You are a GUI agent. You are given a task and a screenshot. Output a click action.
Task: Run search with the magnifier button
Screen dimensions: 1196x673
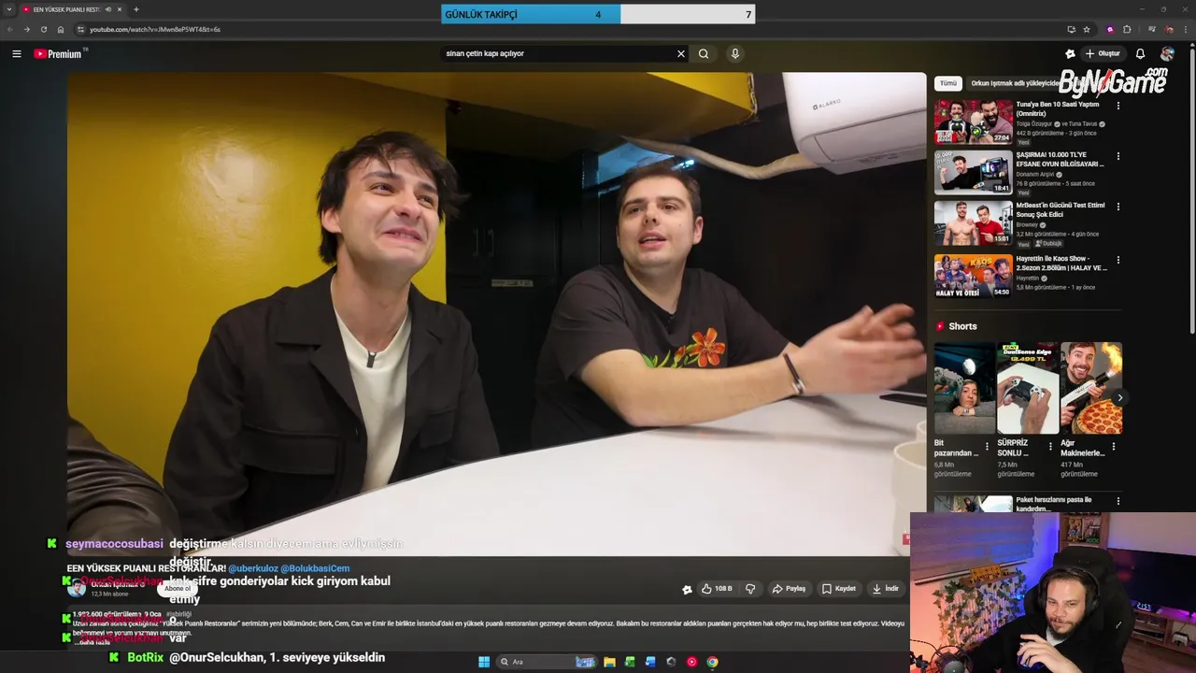[x=704, y=54]
